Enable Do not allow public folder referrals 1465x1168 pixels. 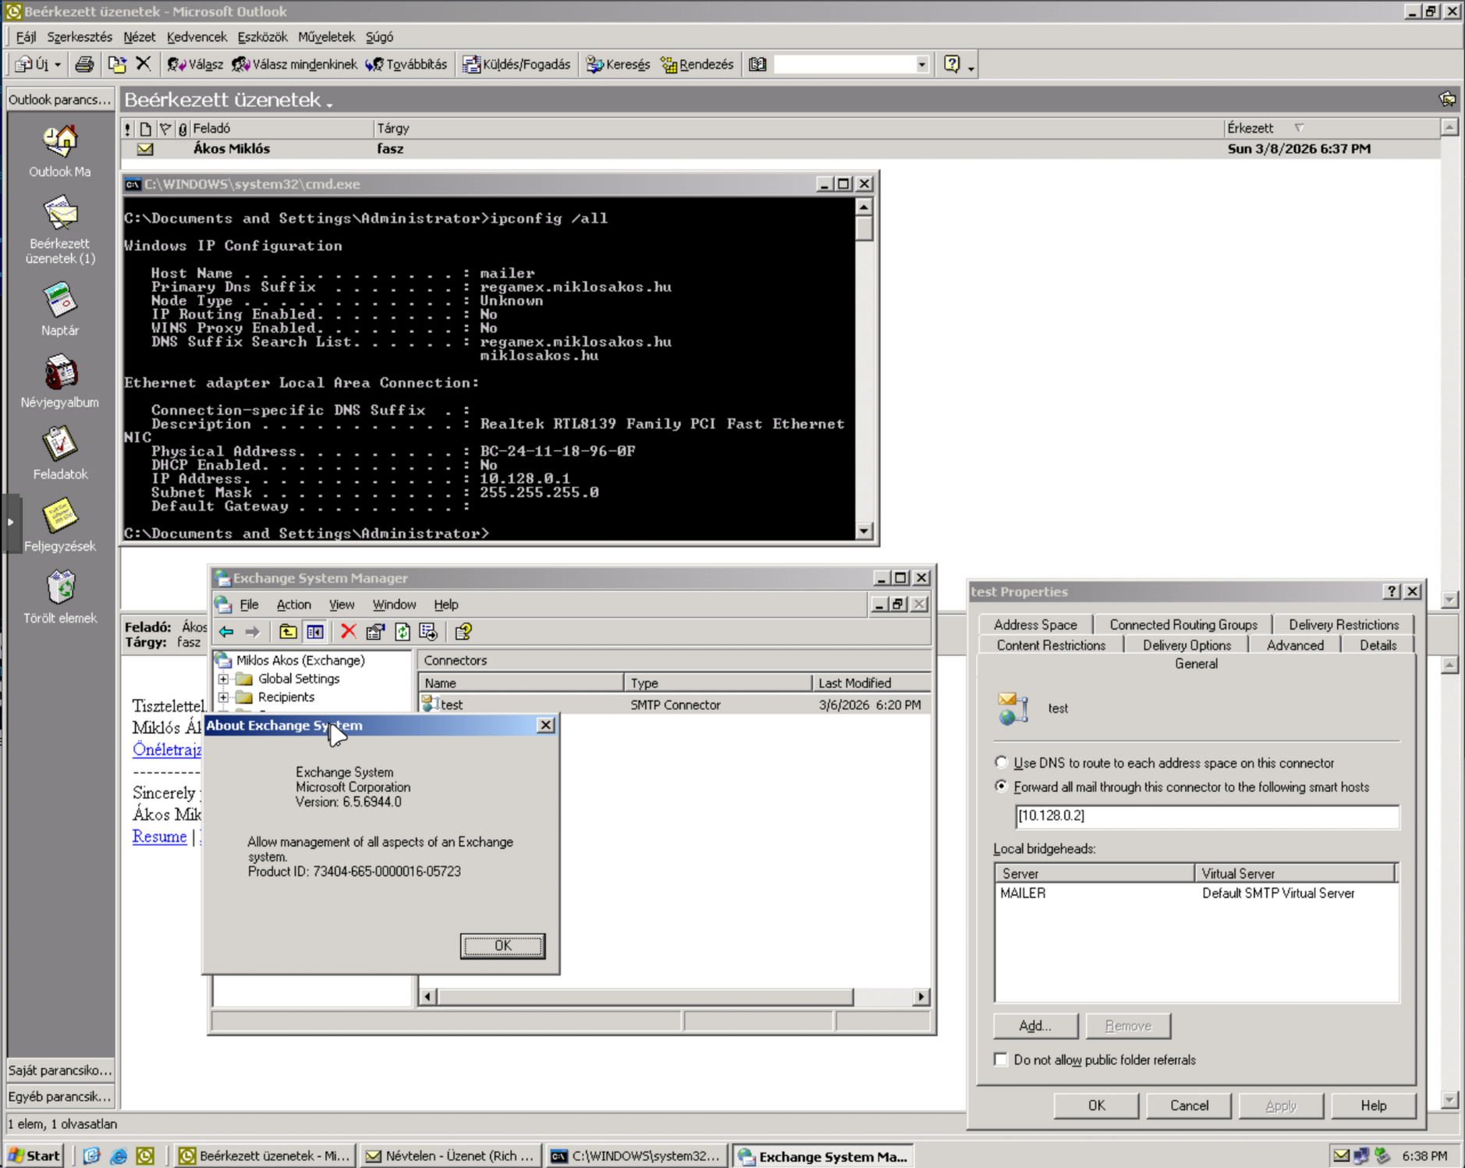point(1002,1060)
